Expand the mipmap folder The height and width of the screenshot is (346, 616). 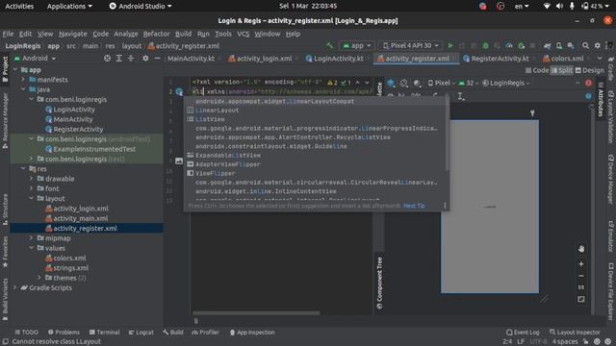[31, 238]
